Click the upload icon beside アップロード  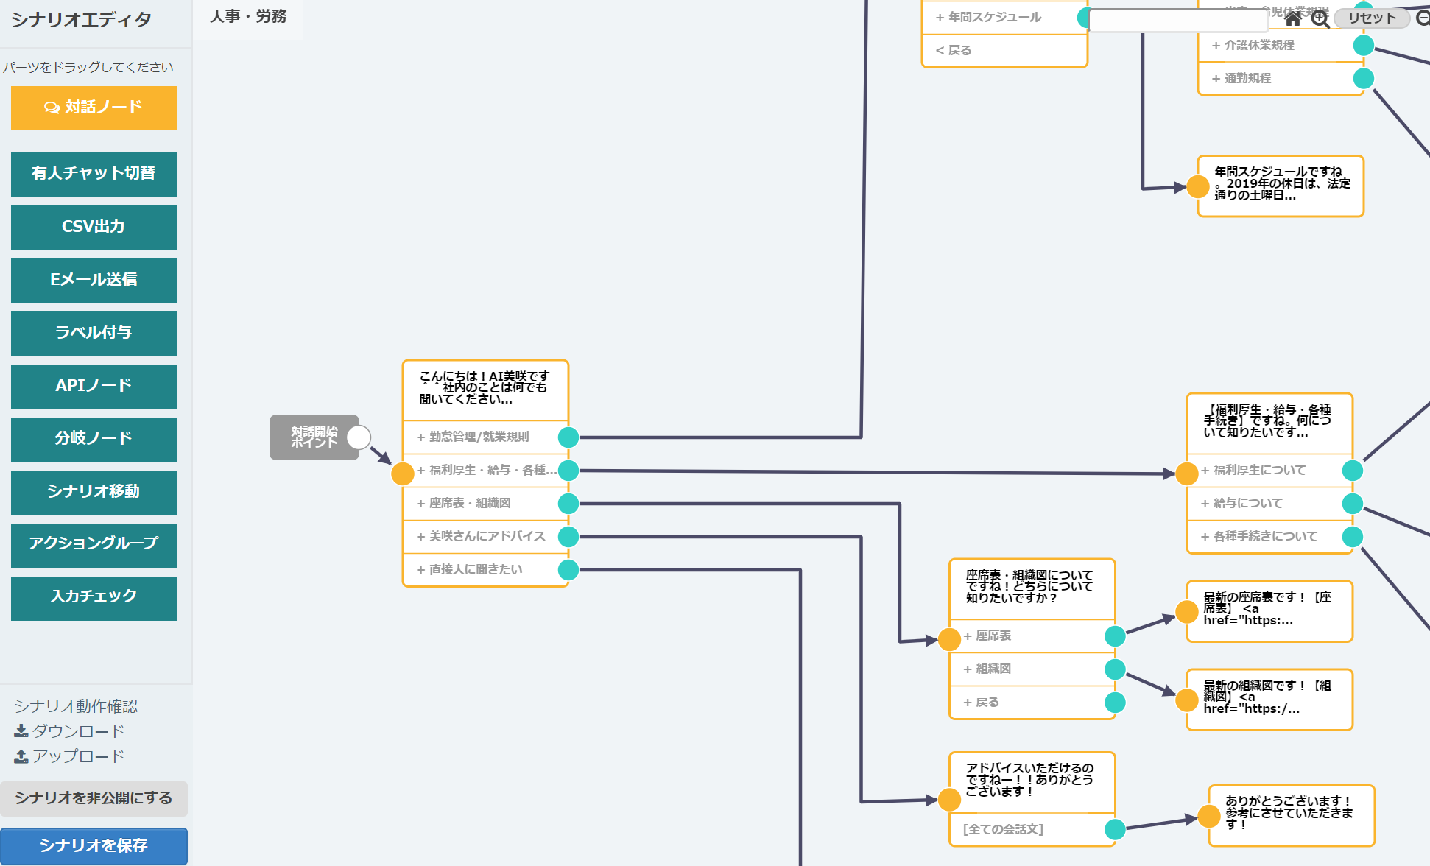pyautogui.click(x=21, y=756)
